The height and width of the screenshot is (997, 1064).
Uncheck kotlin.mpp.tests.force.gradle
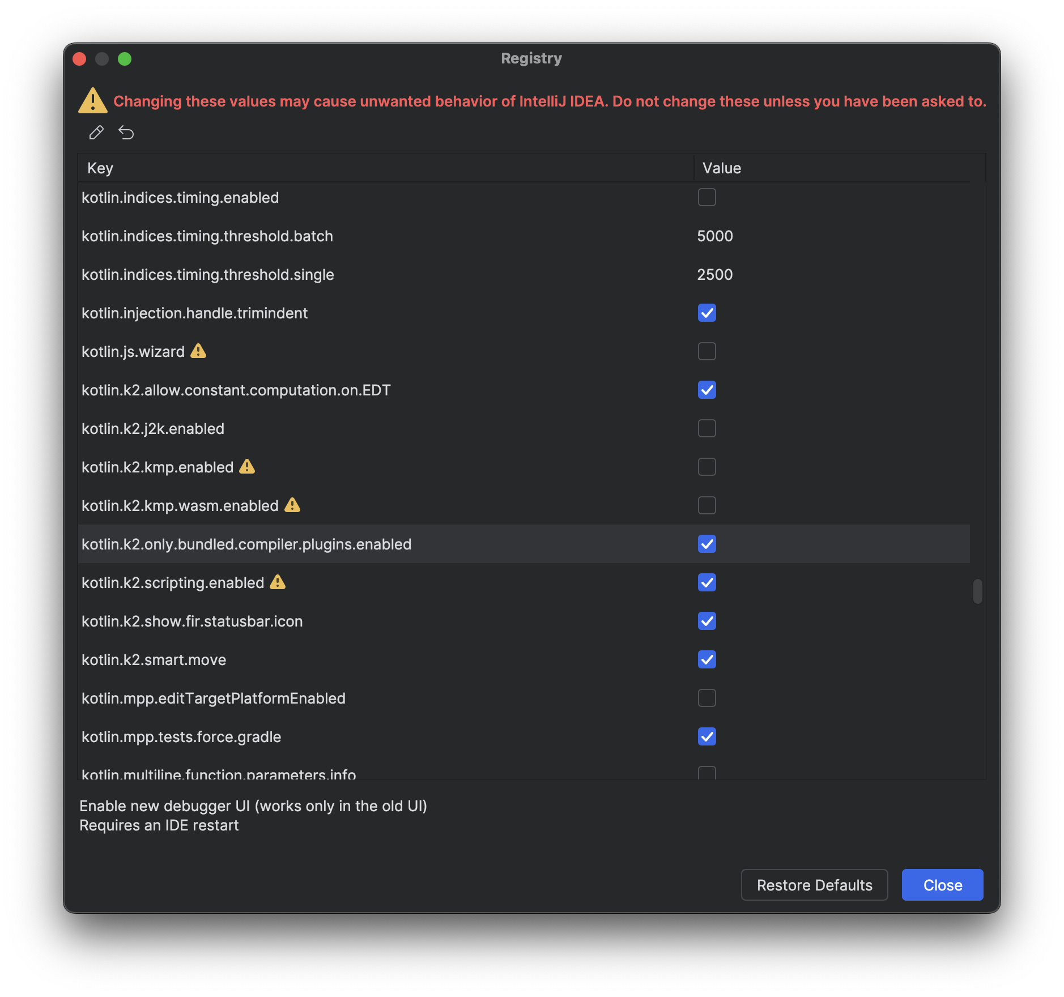click(707, 736)
